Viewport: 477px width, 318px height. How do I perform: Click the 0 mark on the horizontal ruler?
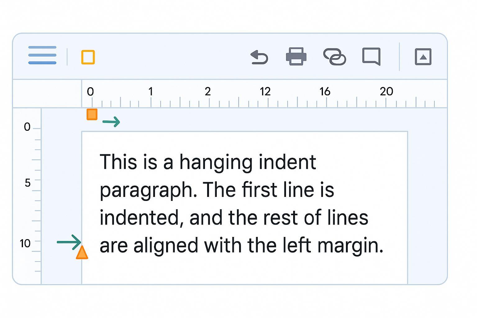(x=90, y=92)
